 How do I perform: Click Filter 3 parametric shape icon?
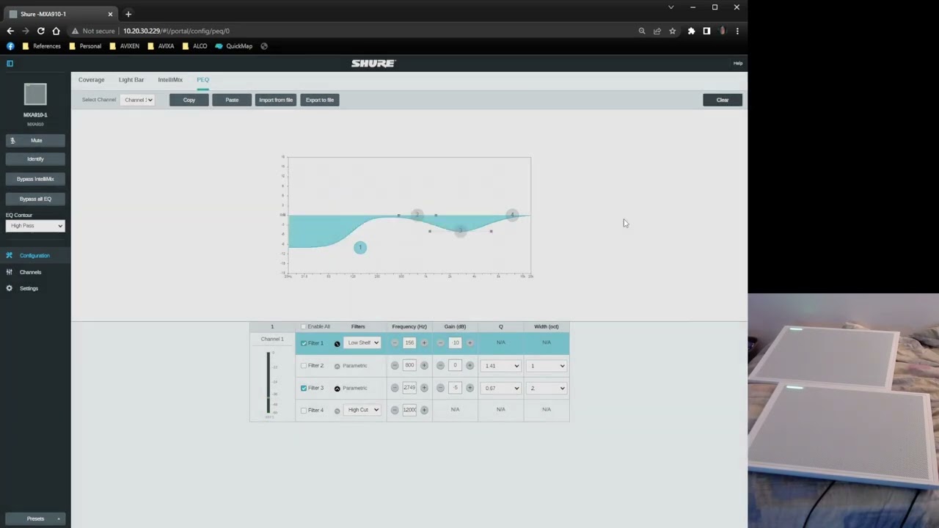coord(337,389)
